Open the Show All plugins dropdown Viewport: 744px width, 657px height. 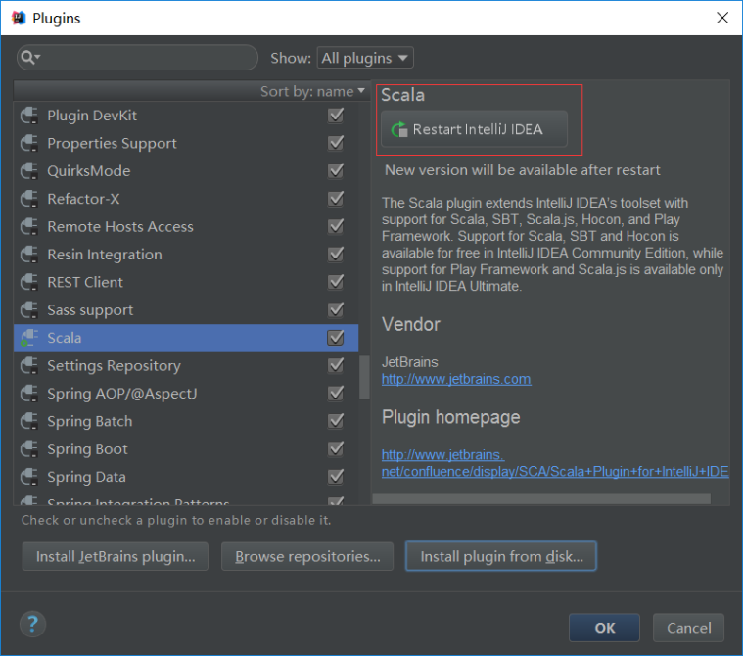(365, 58)
